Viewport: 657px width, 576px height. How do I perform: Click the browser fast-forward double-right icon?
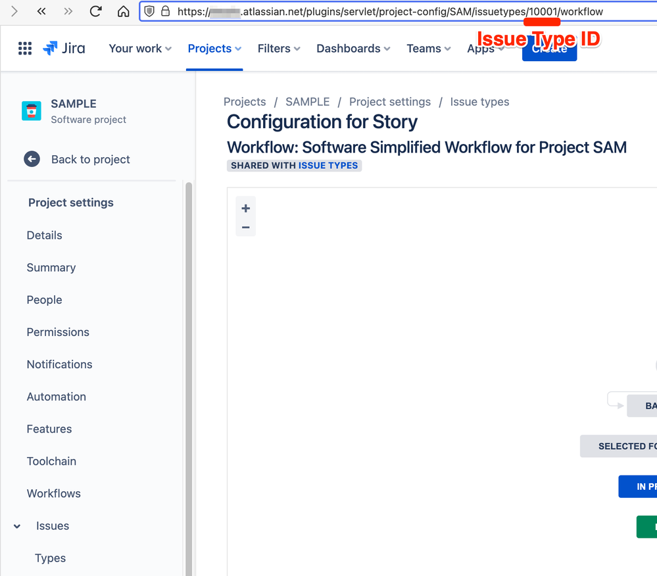point(68,11)
